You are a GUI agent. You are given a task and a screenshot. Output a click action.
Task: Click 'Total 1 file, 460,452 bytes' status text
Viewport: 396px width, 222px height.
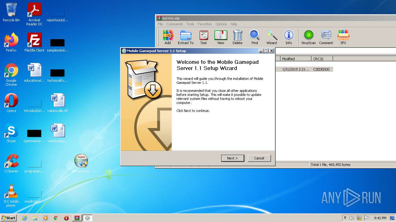coord(331,165)
